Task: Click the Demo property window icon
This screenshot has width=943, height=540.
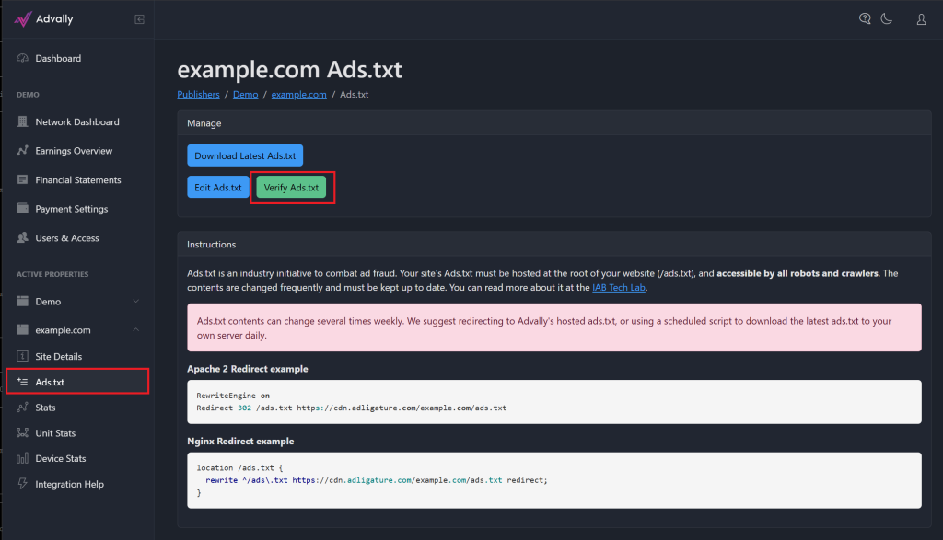Action: [22, 301]
